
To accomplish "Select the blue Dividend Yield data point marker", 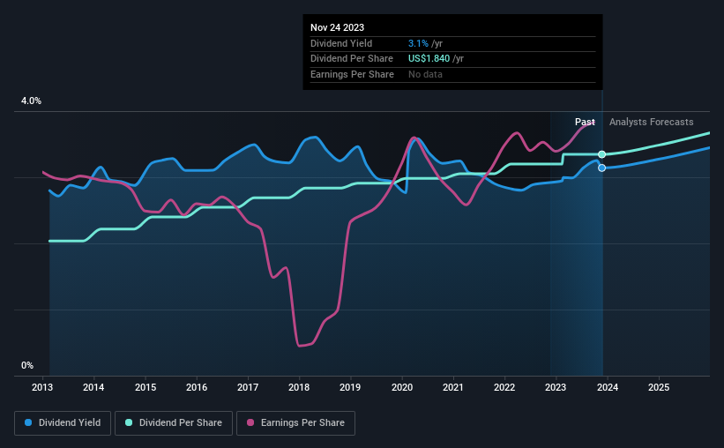I will (x=601, y=168).
